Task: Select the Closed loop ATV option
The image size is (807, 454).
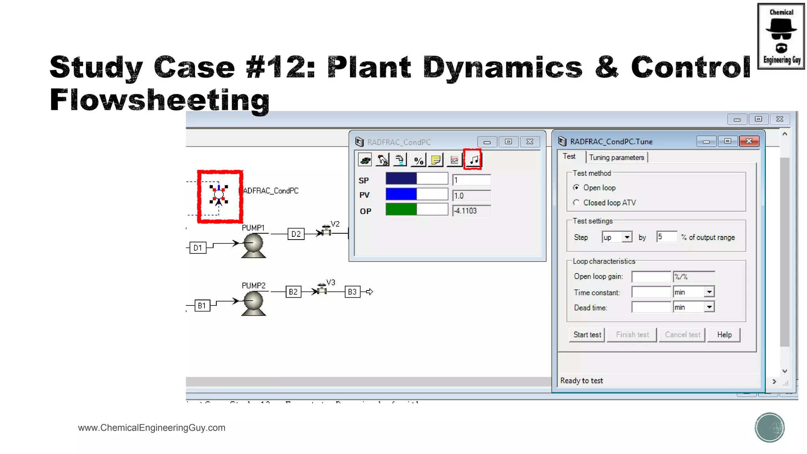Action: (576, 203)
